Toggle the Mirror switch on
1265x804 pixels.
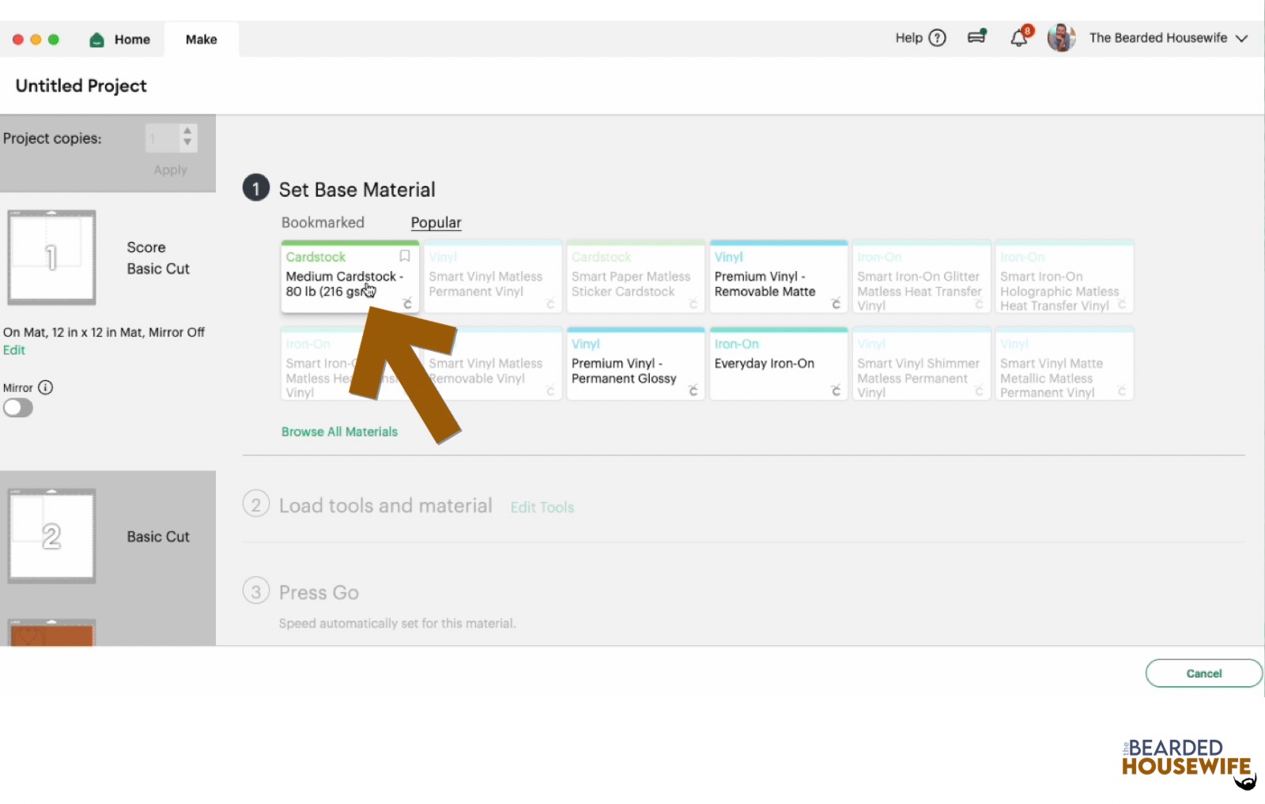17,408
